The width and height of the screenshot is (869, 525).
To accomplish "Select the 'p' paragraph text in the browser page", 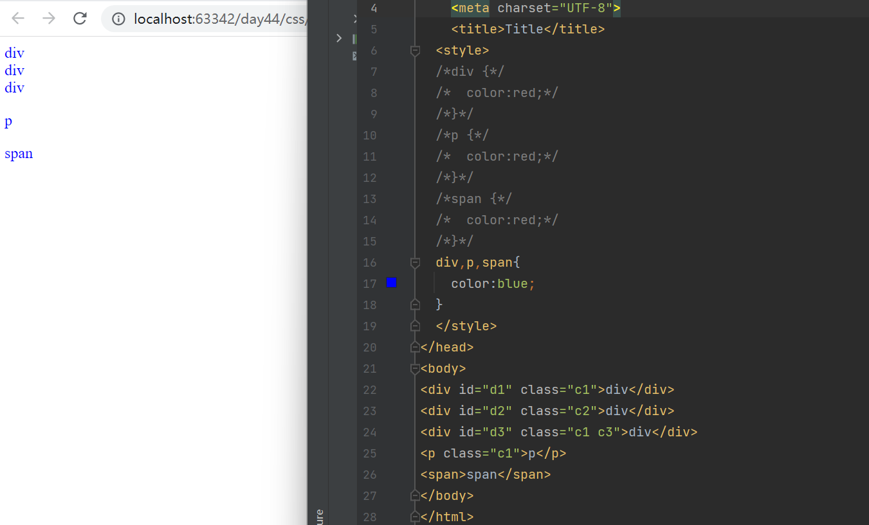I will pyautogui.click(x=8, y=121).
